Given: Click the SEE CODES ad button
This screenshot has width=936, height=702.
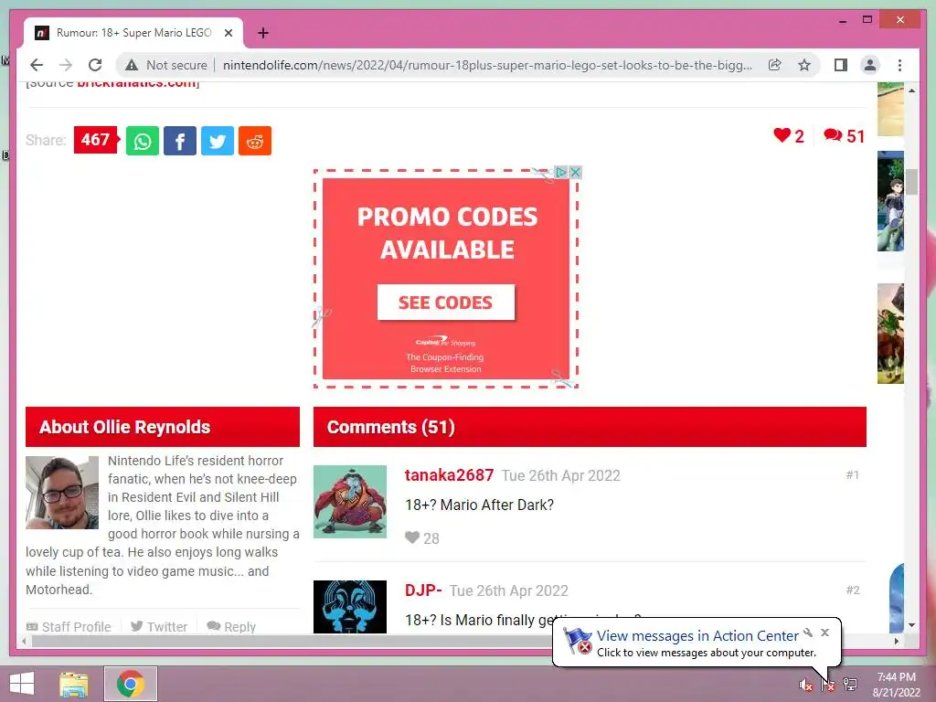Looking at the screenshot, I should pos(446,303).
